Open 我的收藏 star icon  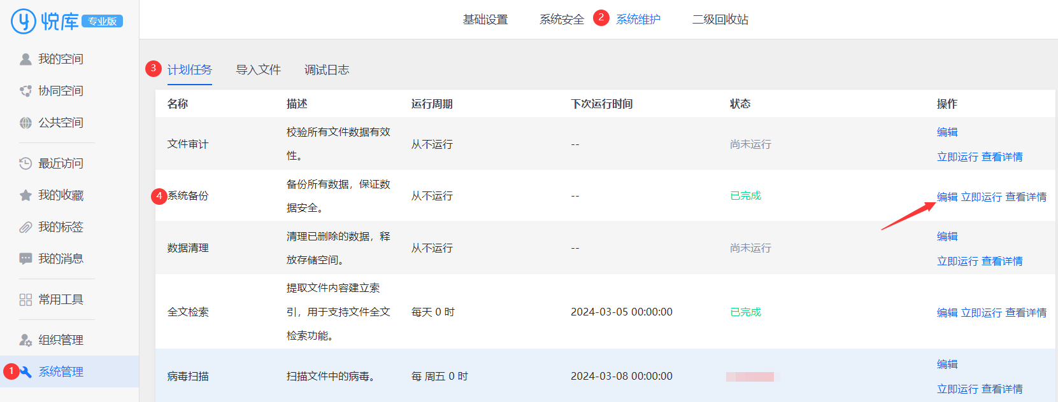click(25, 195)
